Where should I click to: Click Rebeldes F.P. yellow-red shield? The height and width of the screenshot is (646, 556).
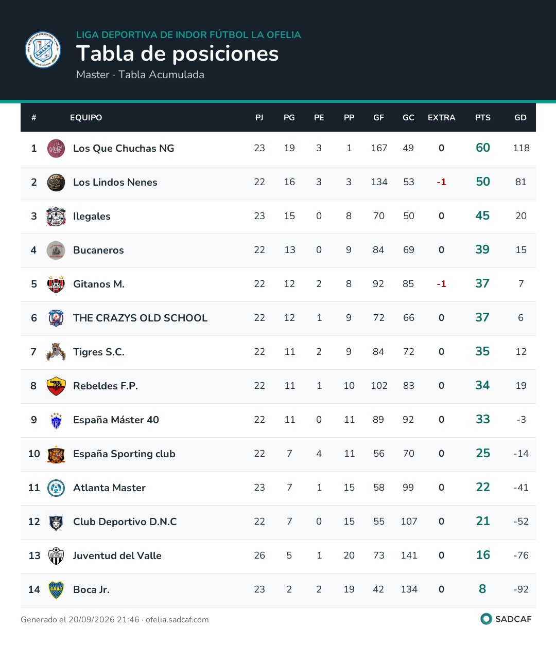(56, 386)
